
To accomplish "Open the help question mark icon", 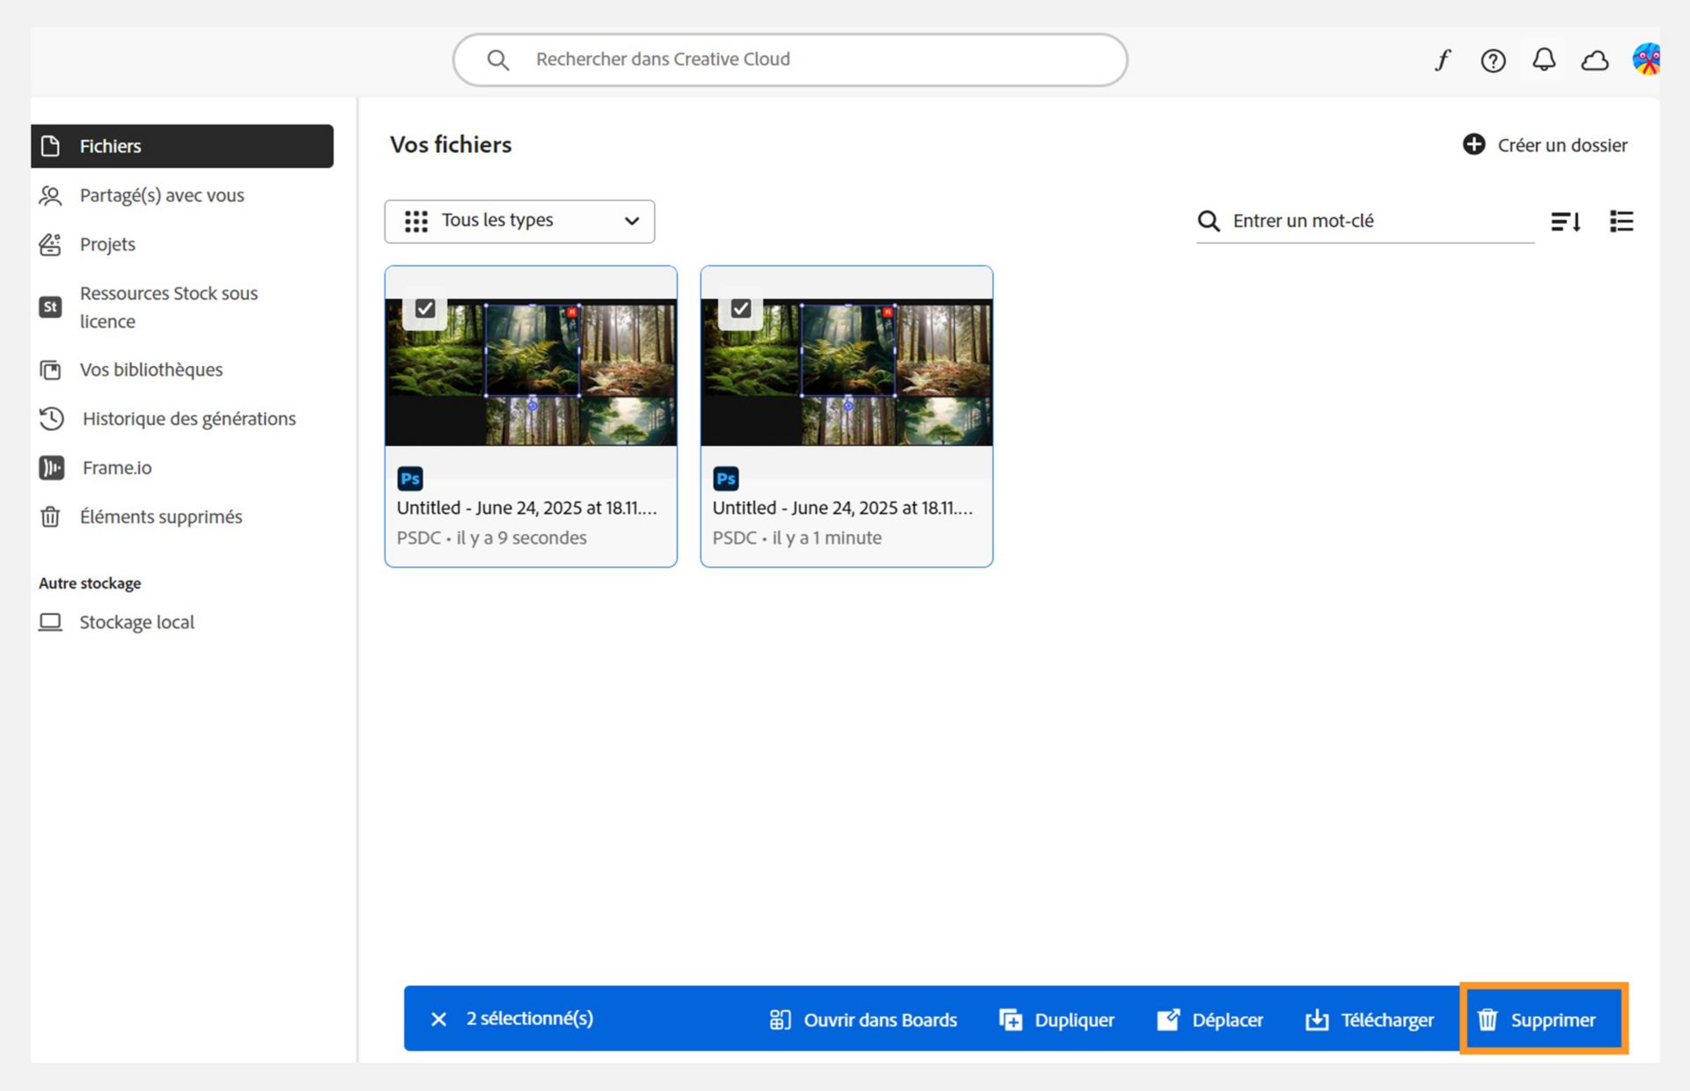I will tap(1493, 60).
